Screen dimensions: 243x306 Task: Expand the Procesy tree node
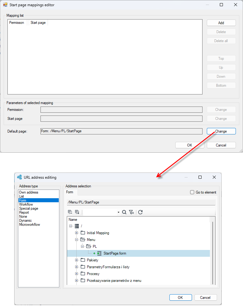click(76, 274)
